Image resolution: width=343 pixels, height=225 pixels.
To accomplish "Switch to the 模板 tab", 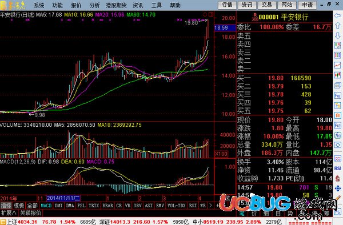I will tap(19, 206).
